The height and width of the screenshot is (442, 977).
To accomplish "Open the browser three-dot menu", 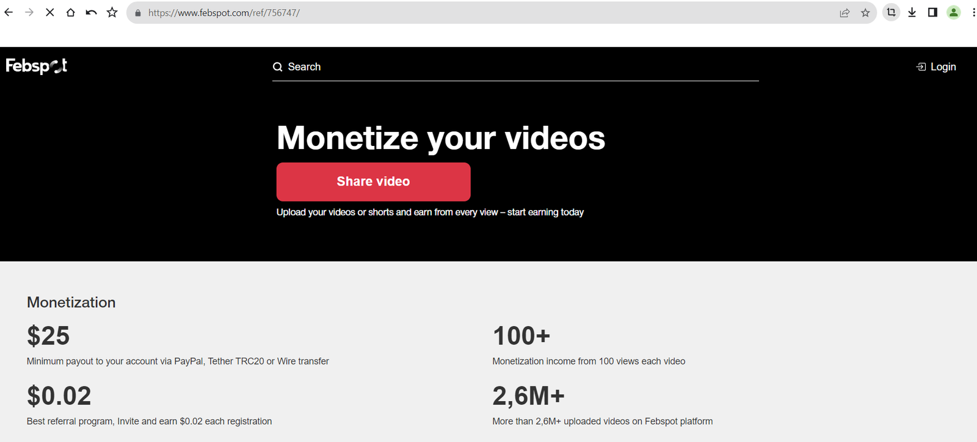I will click(x=973, y=12).
